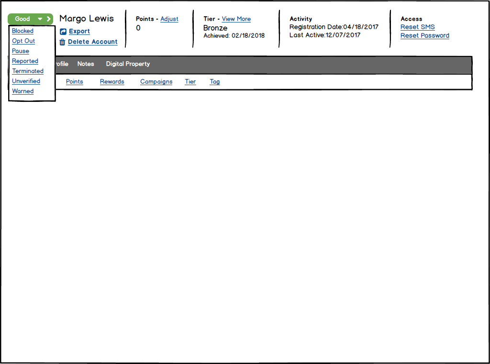Image resolution: width=490 pixels, height=364 pixels.
Task: Click the Export link
Action: 79,31
